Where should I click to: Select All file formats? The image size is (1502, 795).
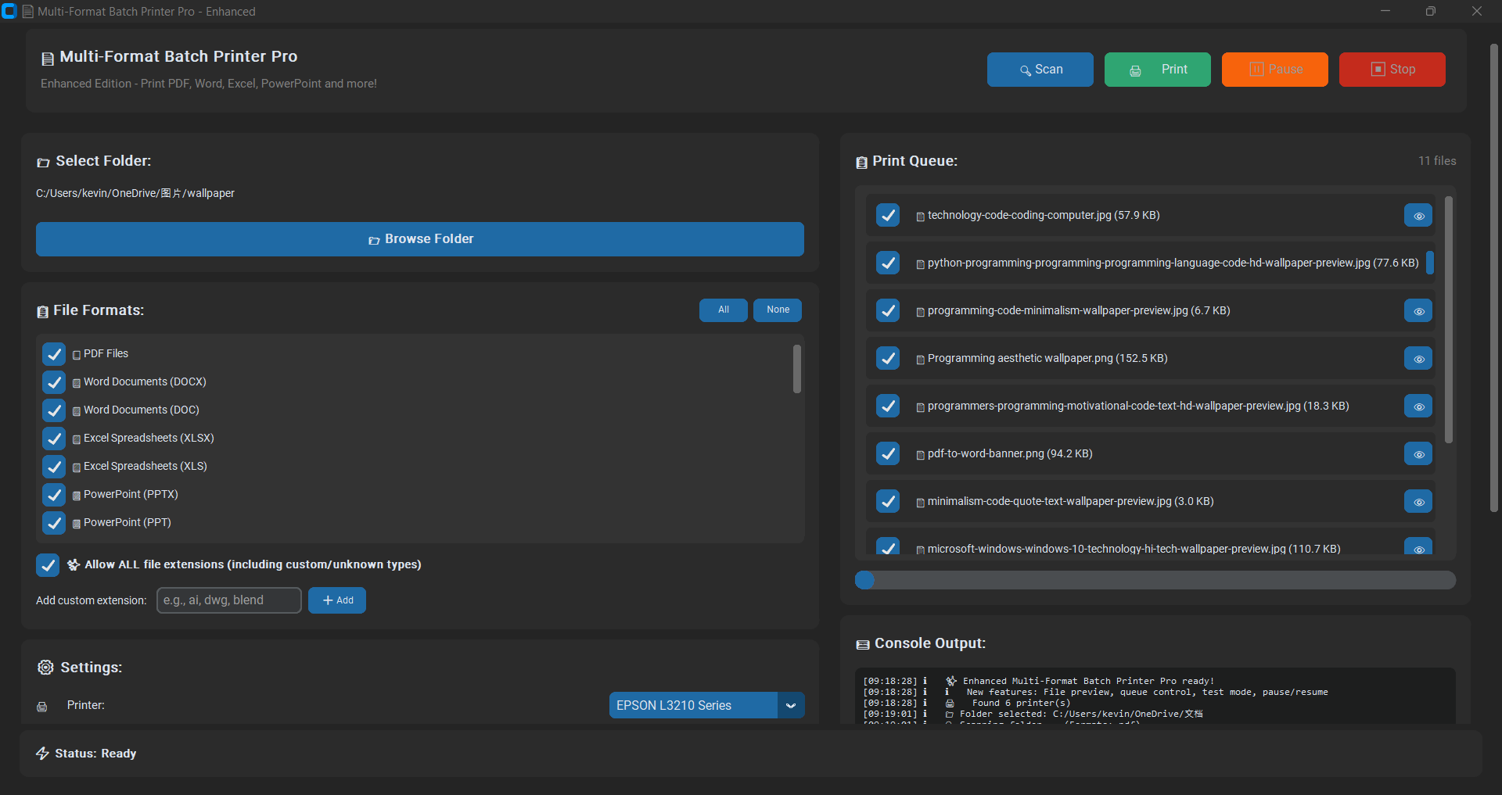[x=723, y=310]
